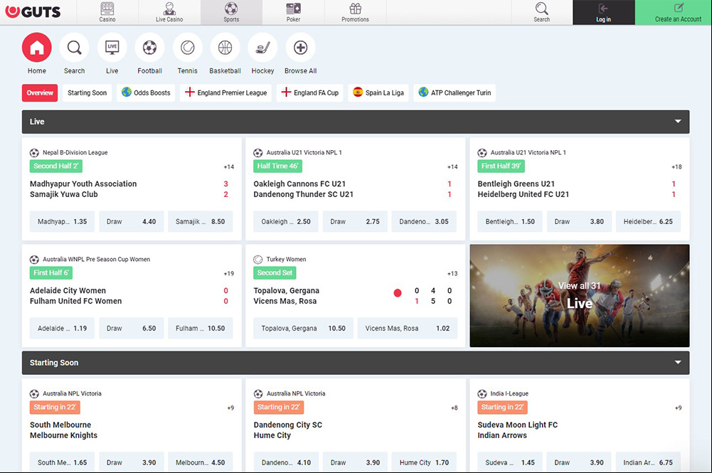Viewport: 712px width, 473px height.
Task: Collapse the Live section arrow
Action: coord(678,122)
